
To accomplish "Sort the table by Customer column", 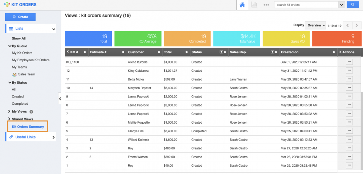I will pos(143,52).
